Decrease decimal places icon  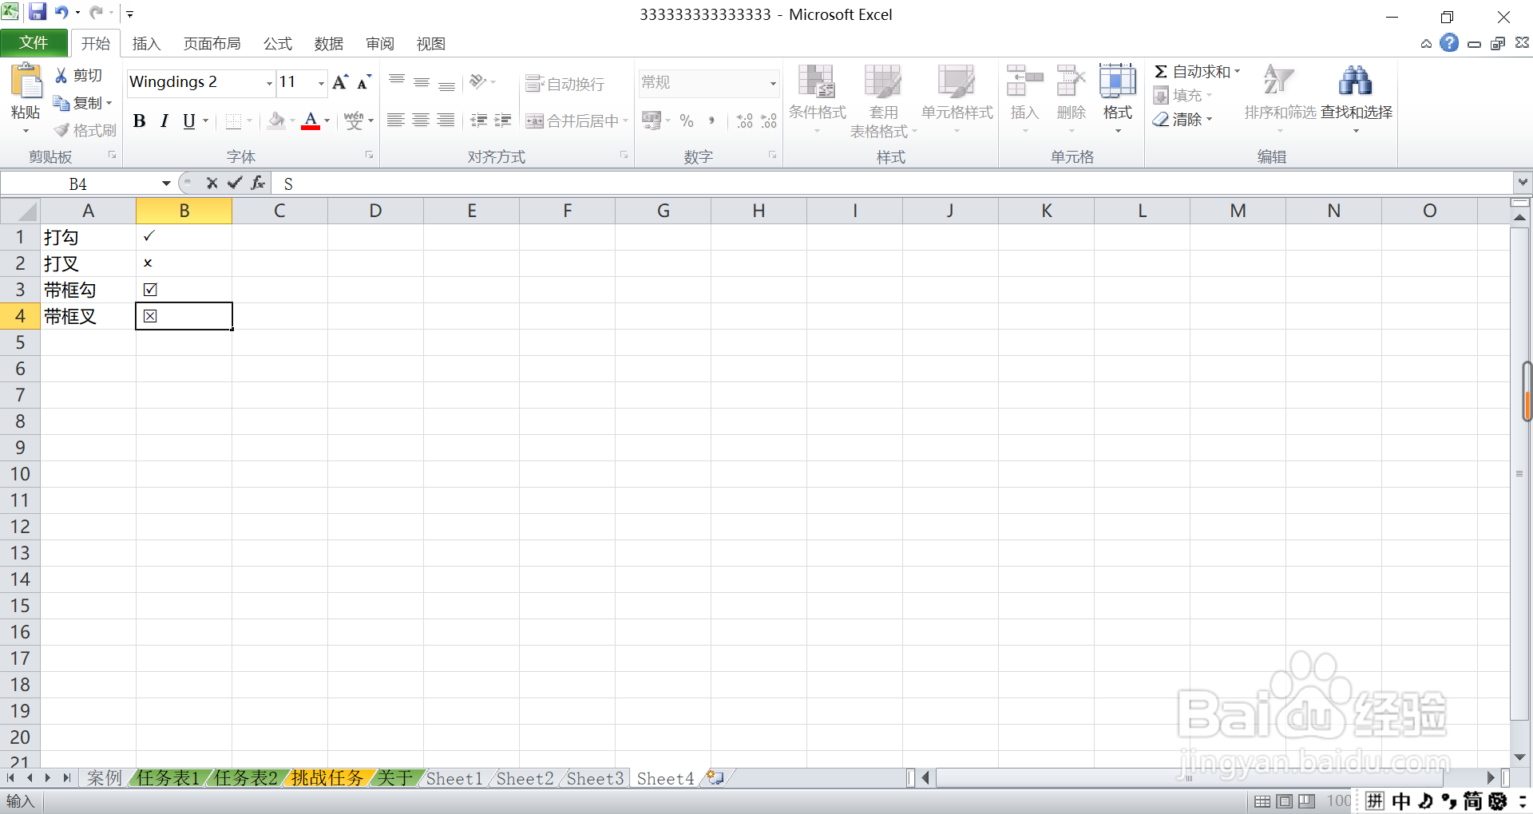pos(769,121)
